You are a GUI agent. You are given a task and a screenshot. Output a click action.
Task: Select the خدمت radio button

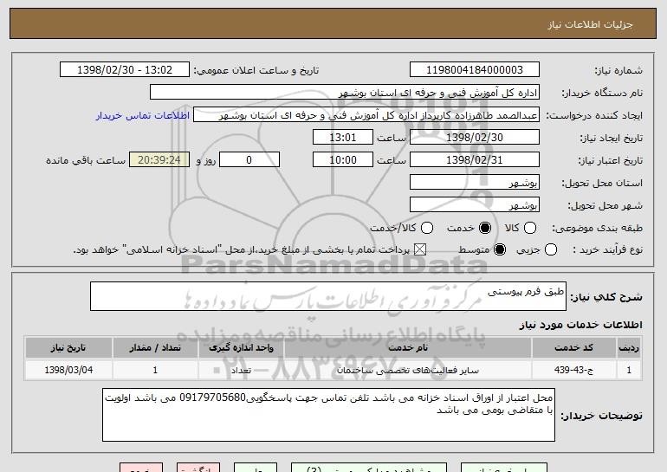click(x=484, y=228)
